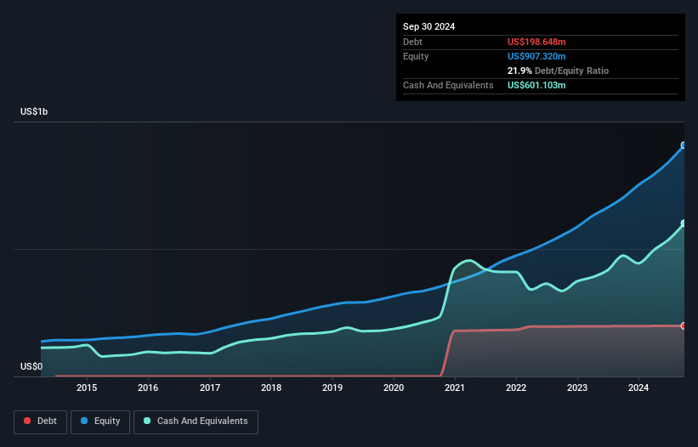The height and width of the screenshot is (447, 698).
Task: Click the 2017 x-axis label
Action: point(210,388)
